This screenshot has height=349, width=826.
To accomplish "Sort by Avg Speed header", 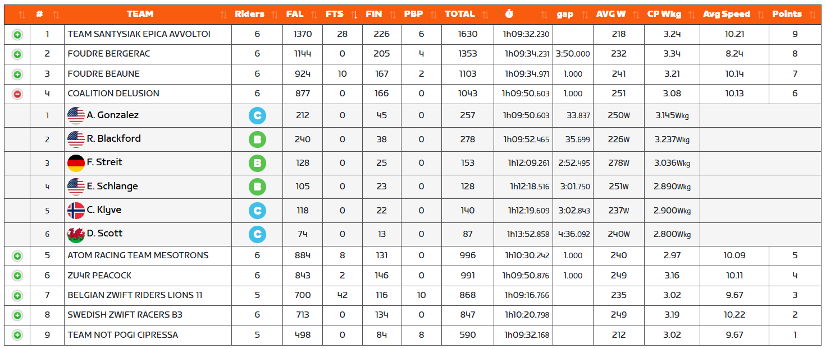I will click(726, 14).
